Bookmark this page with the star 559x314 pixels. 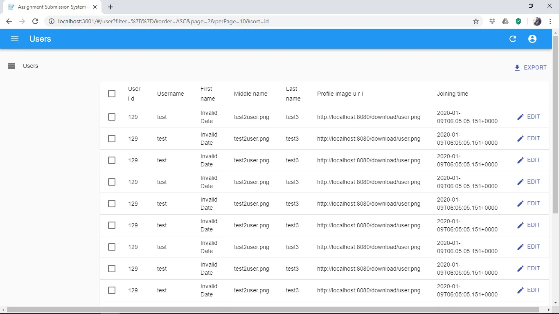pyautogui.click(x=476, y=21)
